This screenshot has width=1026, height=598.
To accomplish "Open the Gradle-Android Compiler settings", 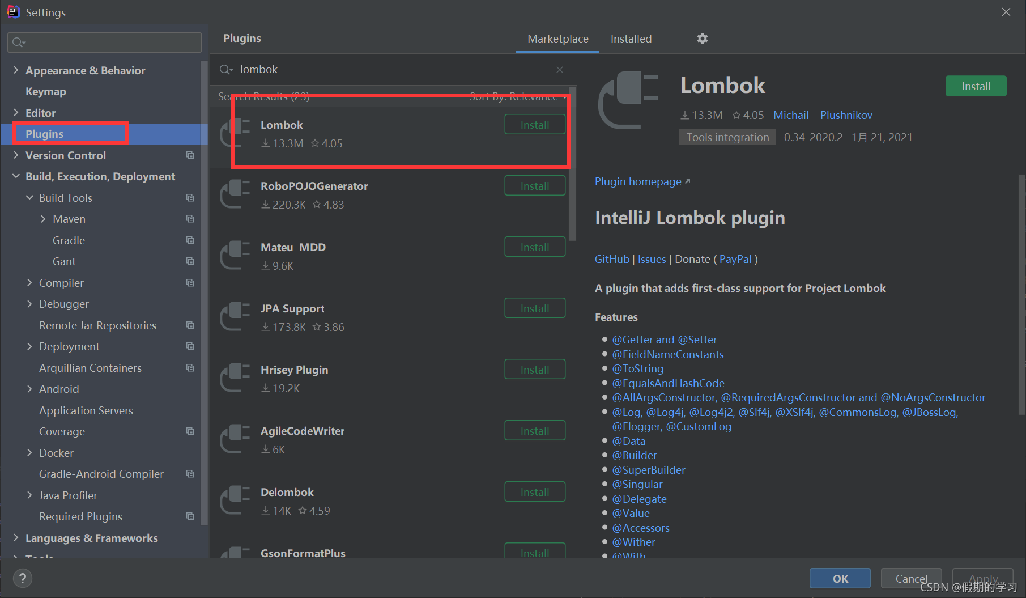I will click(101, 474).
